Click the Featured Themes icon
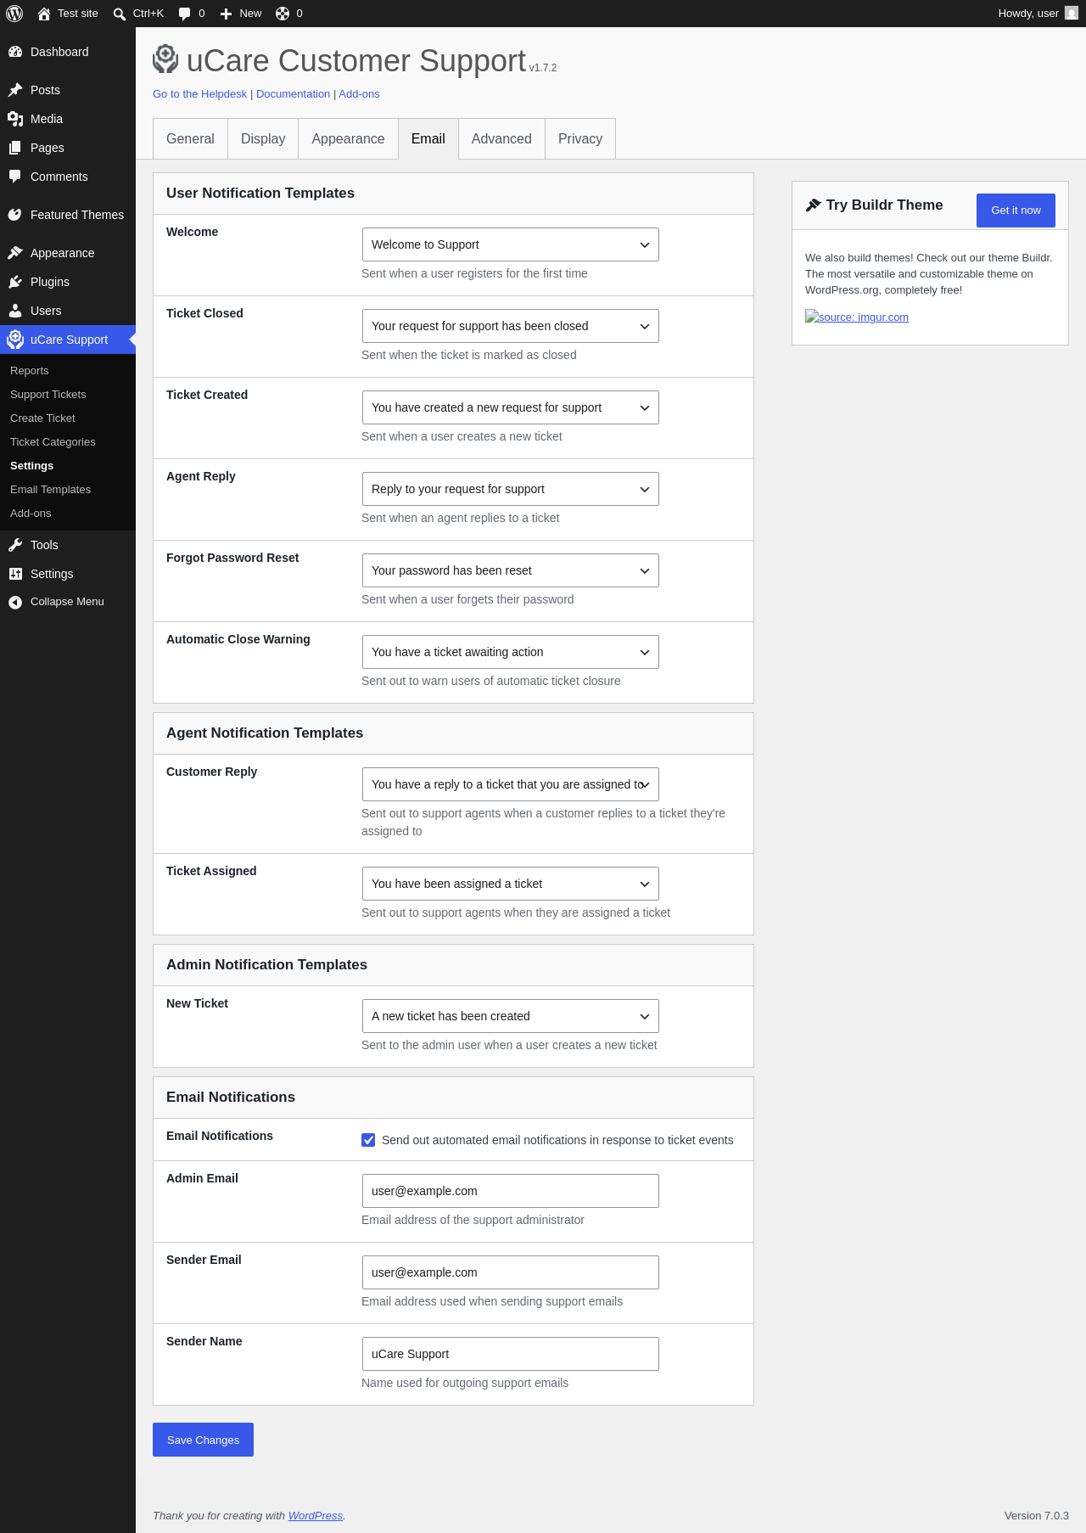1086x1533 pixels. point(15,215)
